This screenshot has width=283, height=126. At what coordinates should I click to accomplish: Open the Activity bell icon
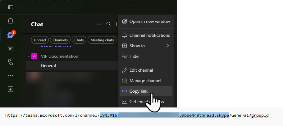[x=11, y=21]
